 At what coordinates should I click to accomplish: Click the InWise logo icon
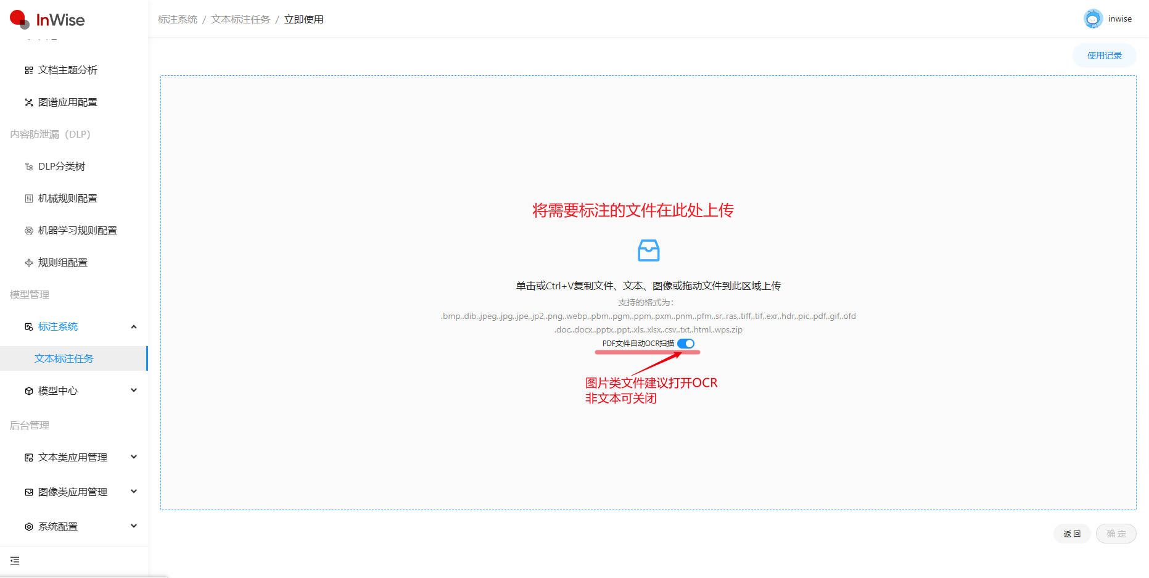click(19, 19)
